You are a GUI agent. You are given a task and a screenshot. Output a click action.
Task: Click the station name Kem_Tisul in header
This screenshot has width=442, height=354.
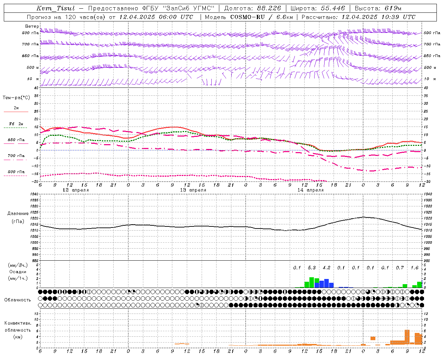coord(56,8)
